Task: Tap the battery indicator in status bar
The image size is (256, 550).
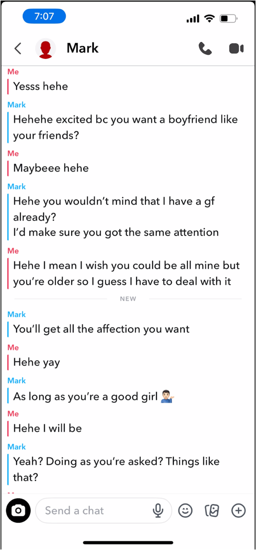Action: (229, 18)
